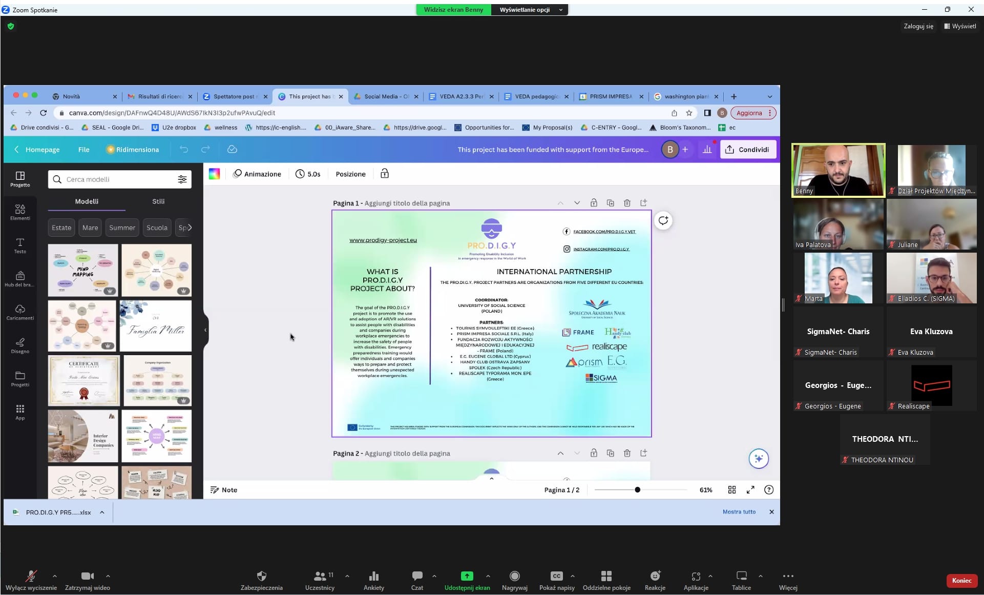Expand video options next to Zatrzymaj wideo
This screenshot has width=984, height=595.
coord(108,576)
